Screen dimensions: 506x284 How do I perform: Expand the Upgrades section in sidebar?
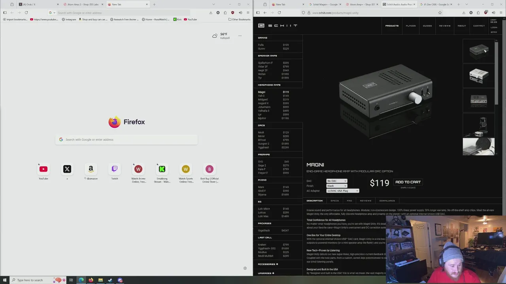pos(266,273)
